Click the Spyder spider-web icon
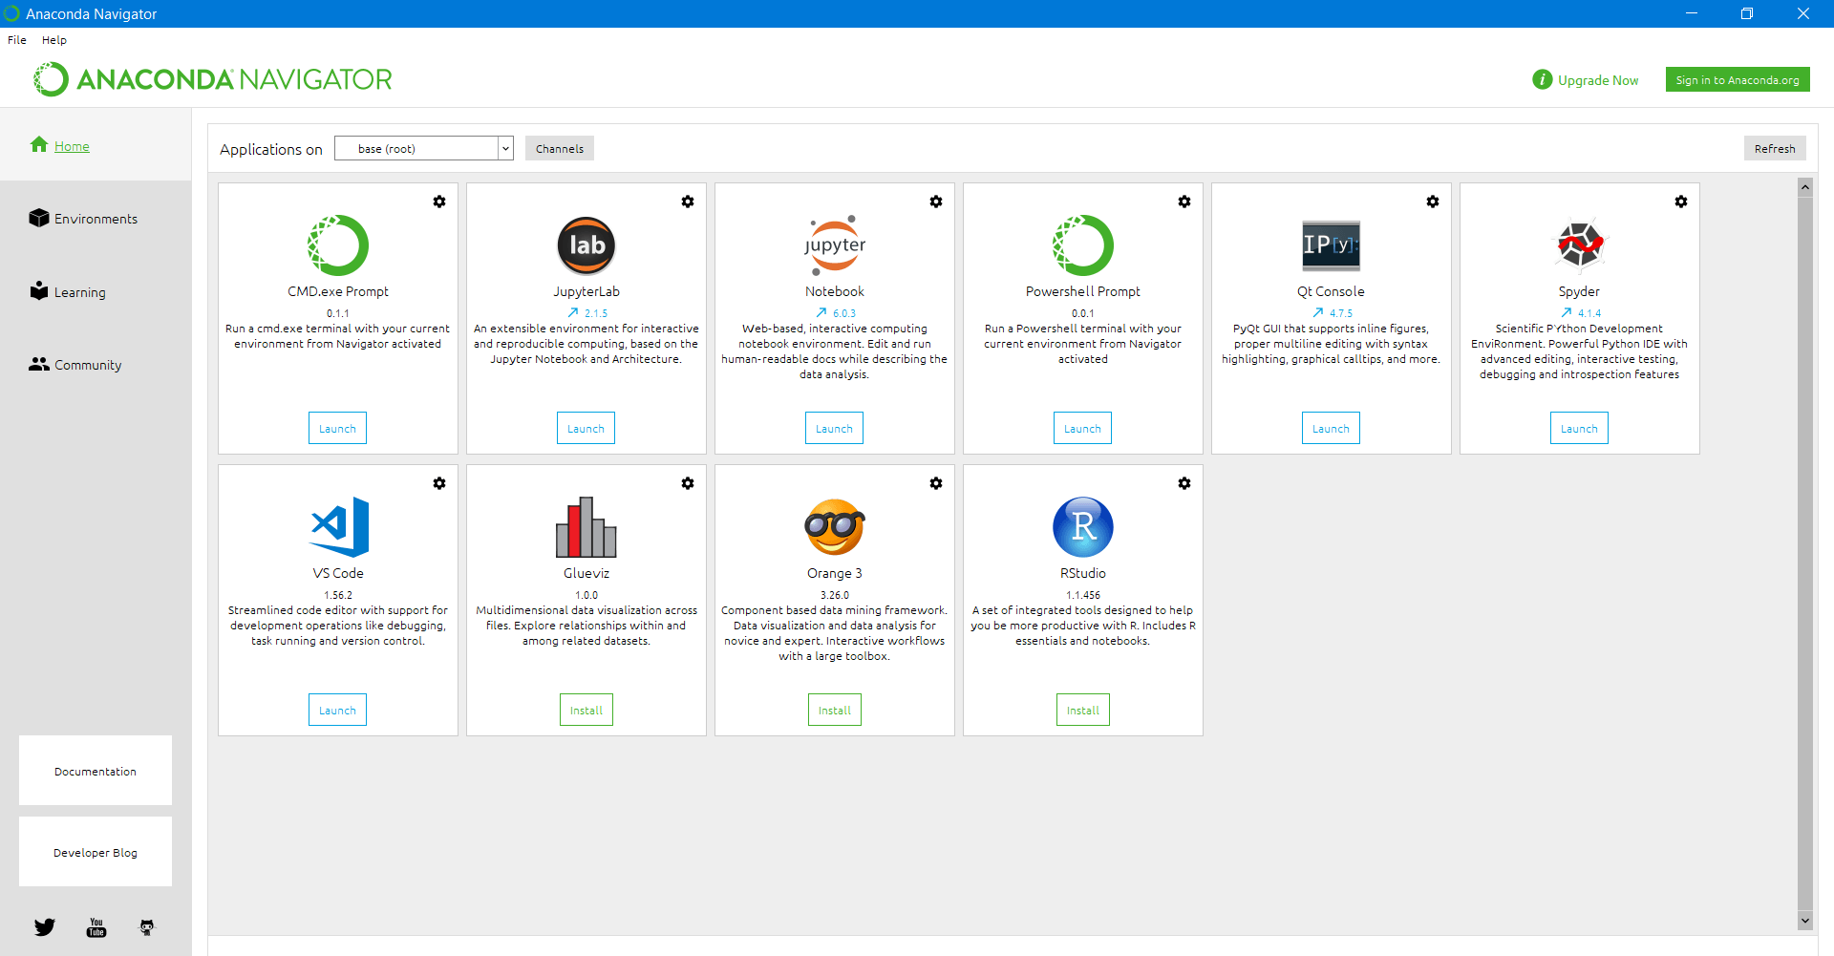Screen dimensions: 1834x956 (1579, 245)
